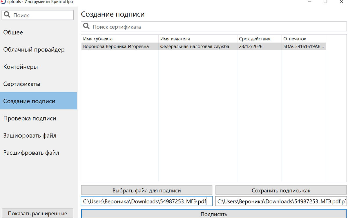
Task: Open the Облачный провайдер section
Action: pos(39,49)
